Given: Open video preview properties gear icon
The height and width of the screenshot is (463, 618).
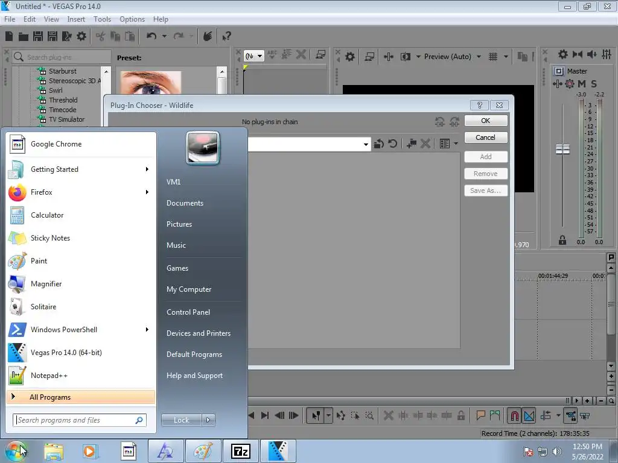Looking at the screenshot, I should tap(349, 57).
